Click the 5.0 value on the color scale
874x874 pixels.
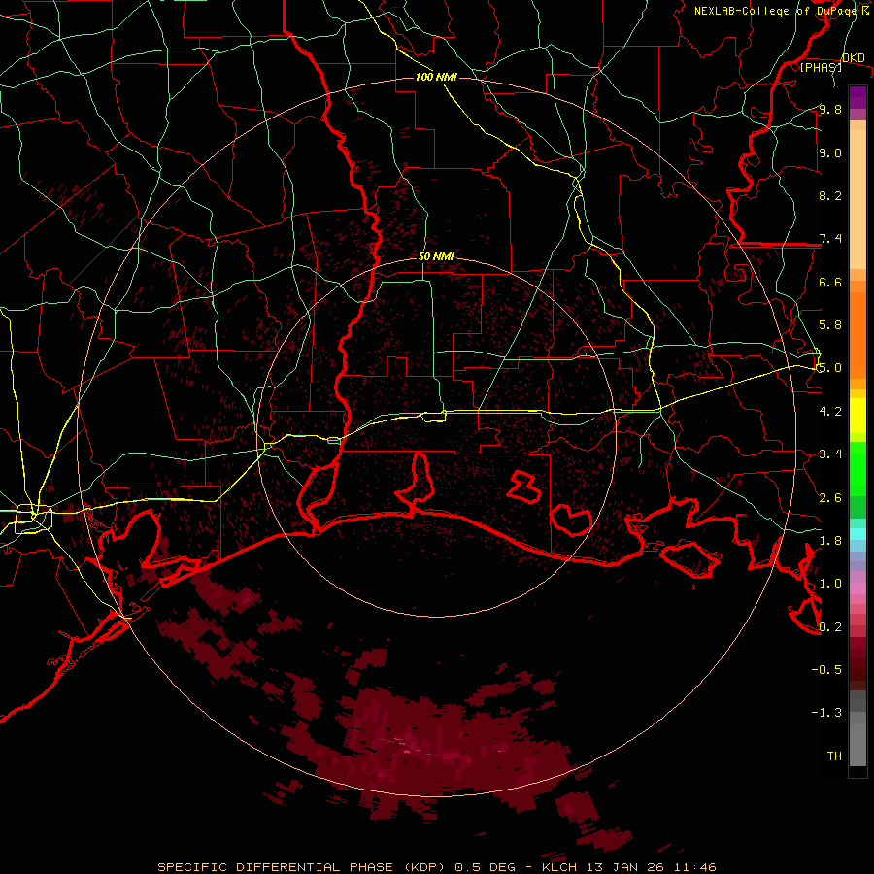[830, 368]
